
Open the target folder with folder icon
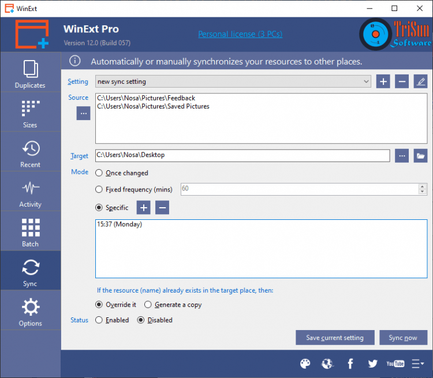[x=420, y=155]
